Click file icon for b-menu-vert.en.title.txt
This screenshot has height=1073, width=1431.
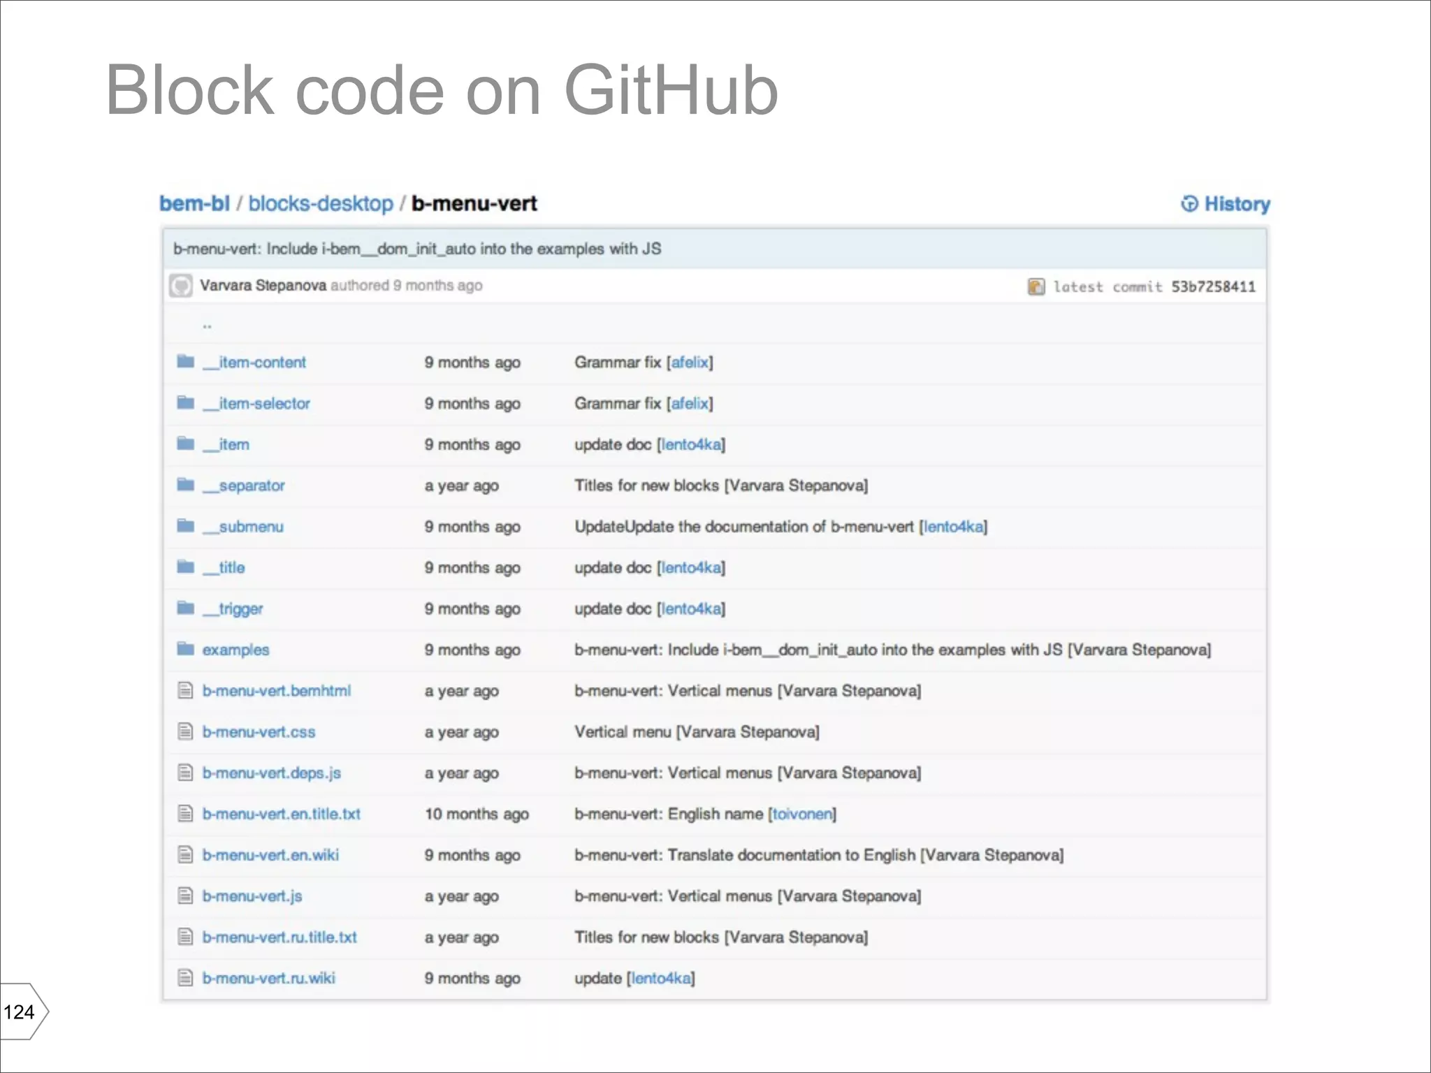click(185, 814)
